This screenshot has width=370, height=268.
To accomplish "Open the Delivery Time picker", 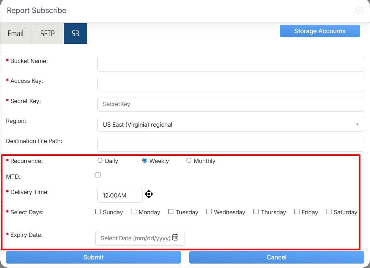I will click(x=120, y=195).
